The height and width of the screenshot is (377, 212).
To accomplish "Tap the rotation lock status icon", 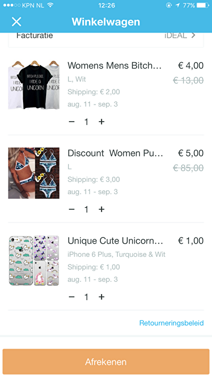I will tap(169, 5).
